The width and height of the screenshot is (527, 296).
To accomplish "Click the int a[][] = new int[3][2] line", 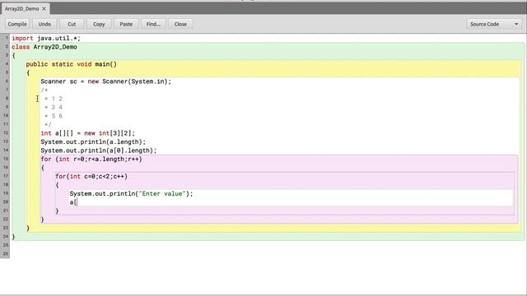I will [x=88, y=133].
